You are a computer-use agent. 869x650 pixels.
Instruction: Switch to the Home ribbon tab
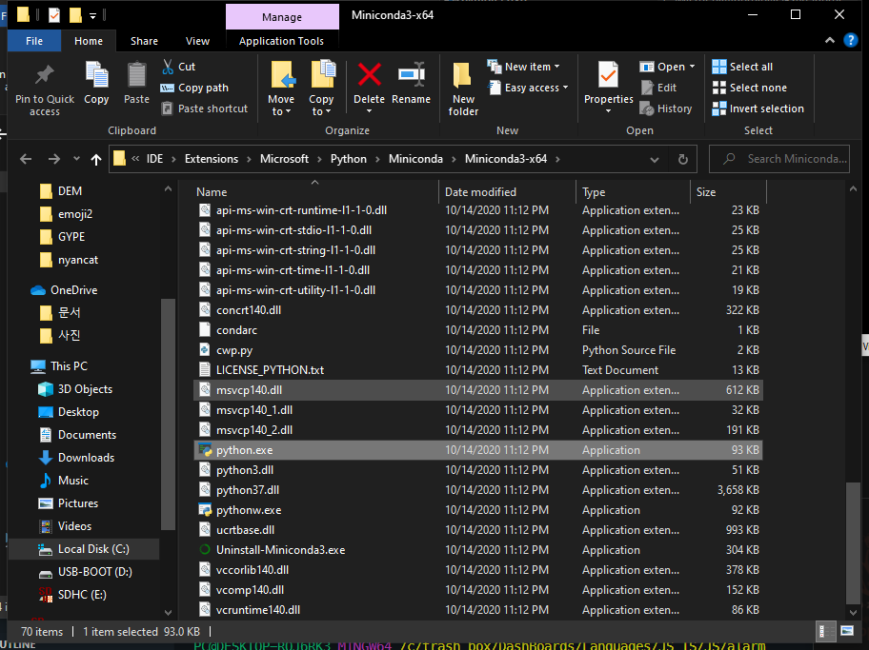[x=89, y=41]
